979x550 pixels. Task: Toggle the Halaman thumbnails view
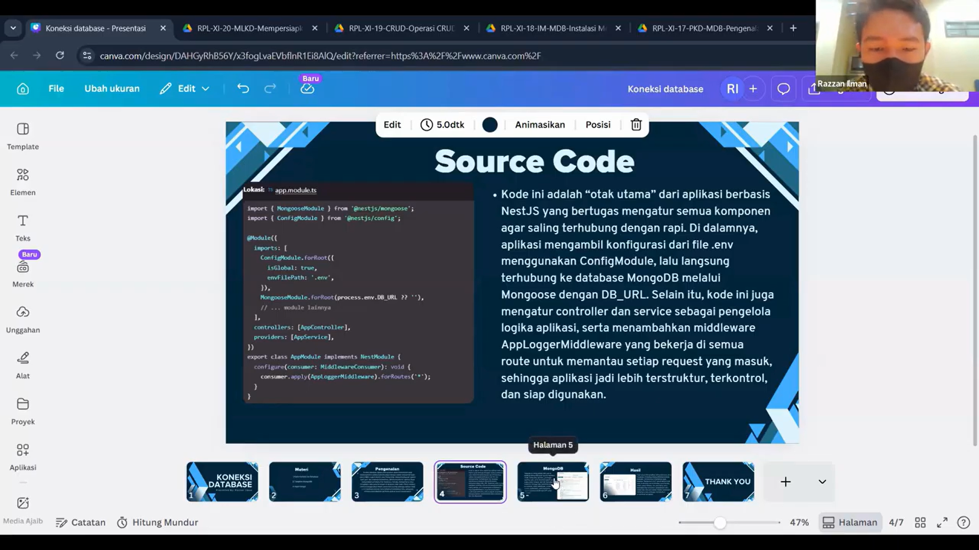click(850, 522)
